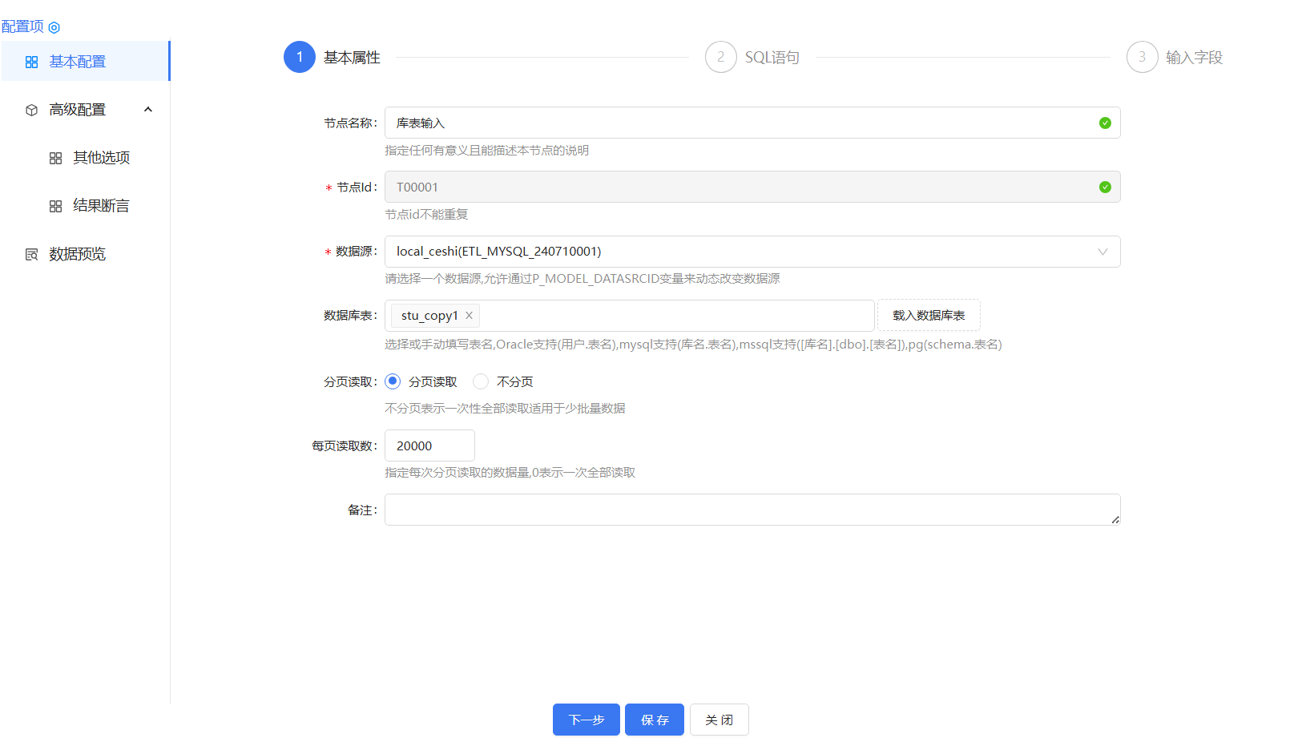Image resolution: width=1310 pixels, height=750 pixels.
Task: Click the grid icon of 基本配置
Action: click(x=32, y=62)
